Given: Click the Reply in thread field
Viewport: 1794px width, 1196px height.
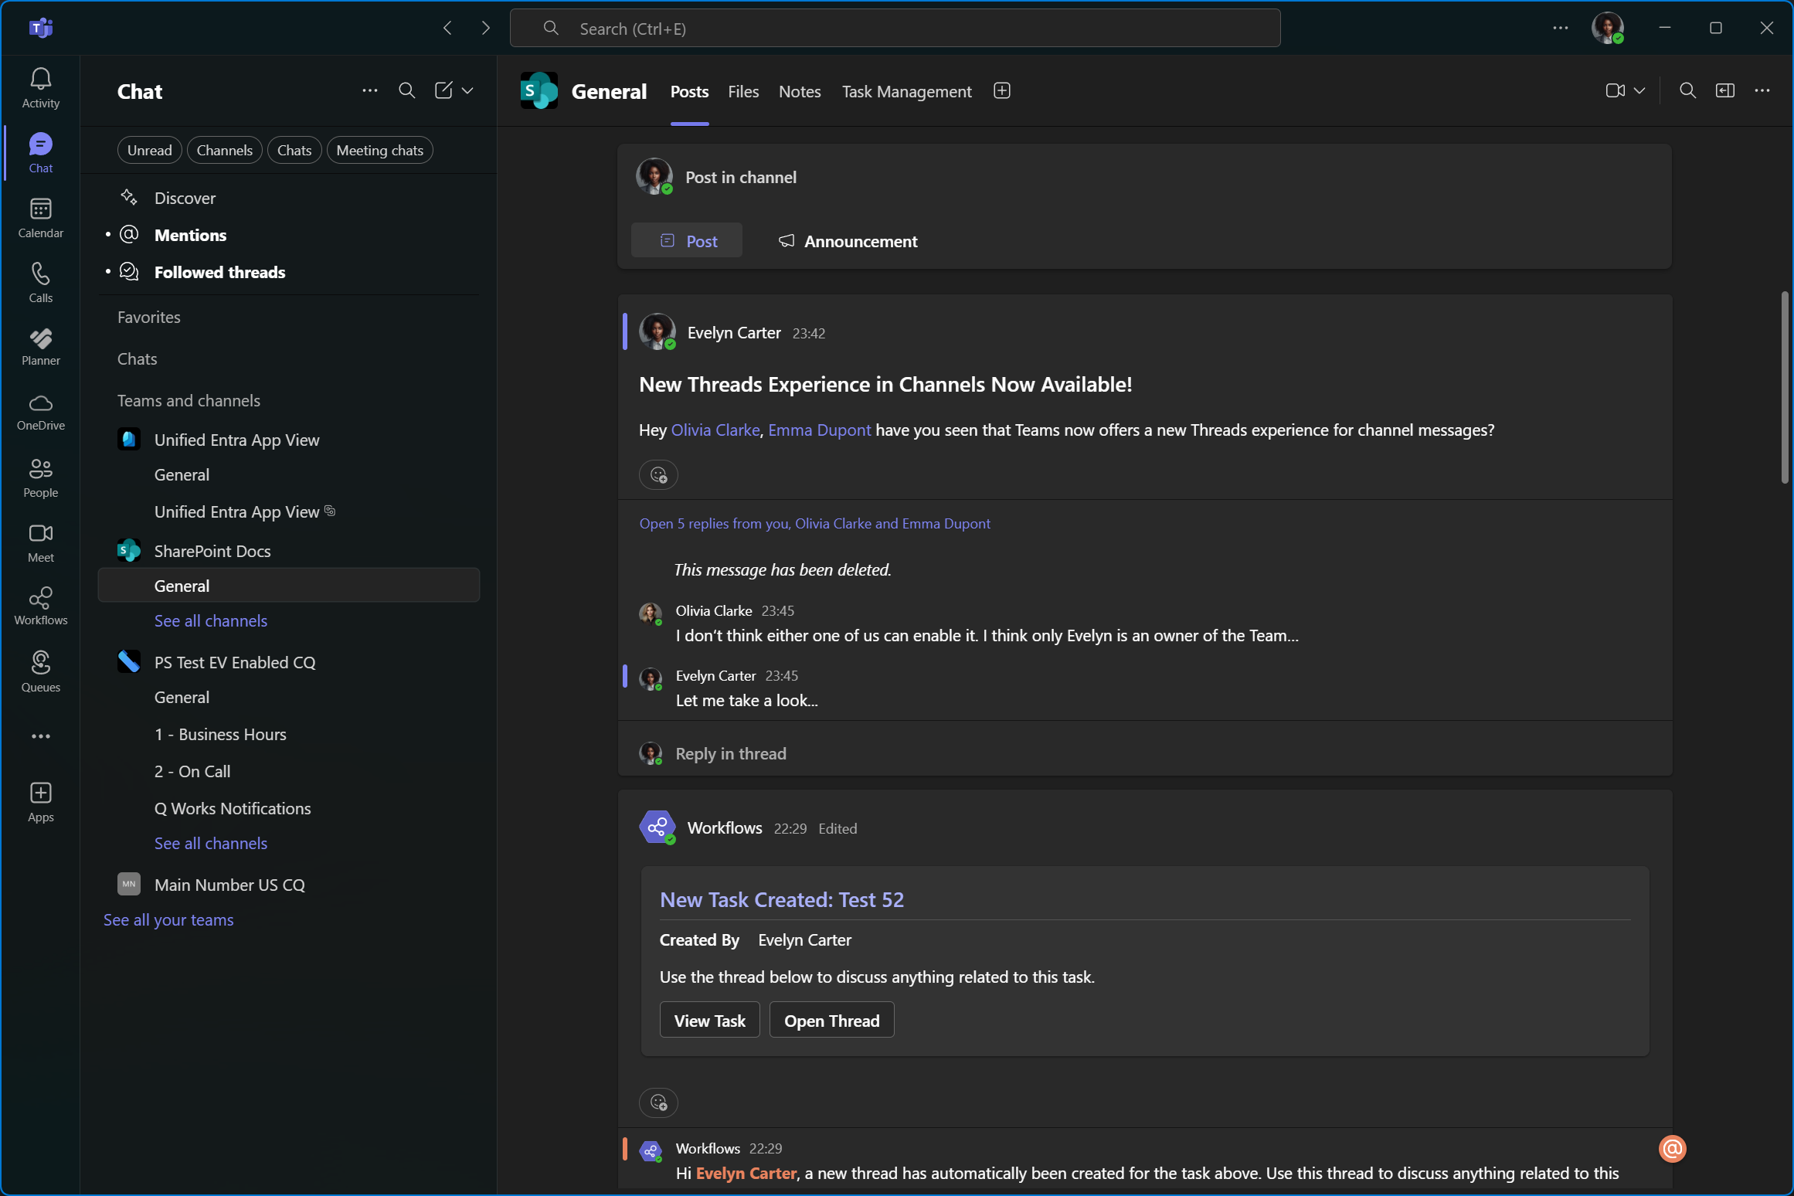Looking at the screenshot, I should [1144, 753].
